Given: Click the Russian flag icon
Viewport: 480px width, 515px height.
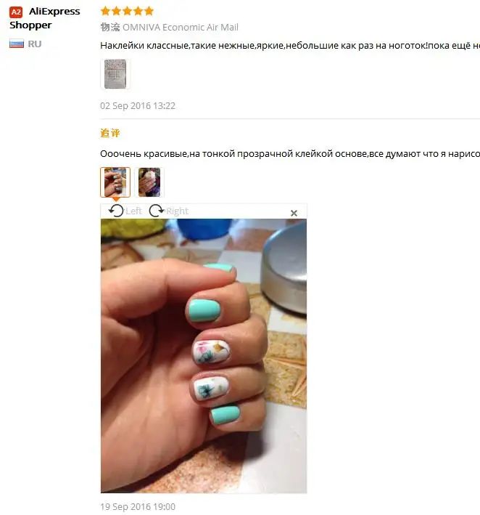Looking at the screenshot, I should [x=17, y=44].
